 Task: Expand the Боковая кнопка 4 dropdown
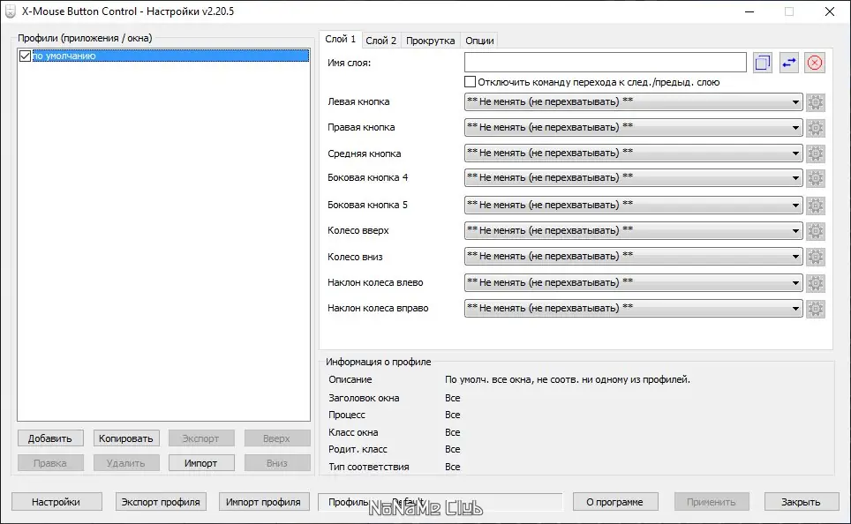tap(633, 178)
